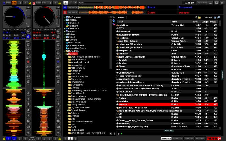Click the Search input field
This screenshot has width=226, height=141.
160,17
